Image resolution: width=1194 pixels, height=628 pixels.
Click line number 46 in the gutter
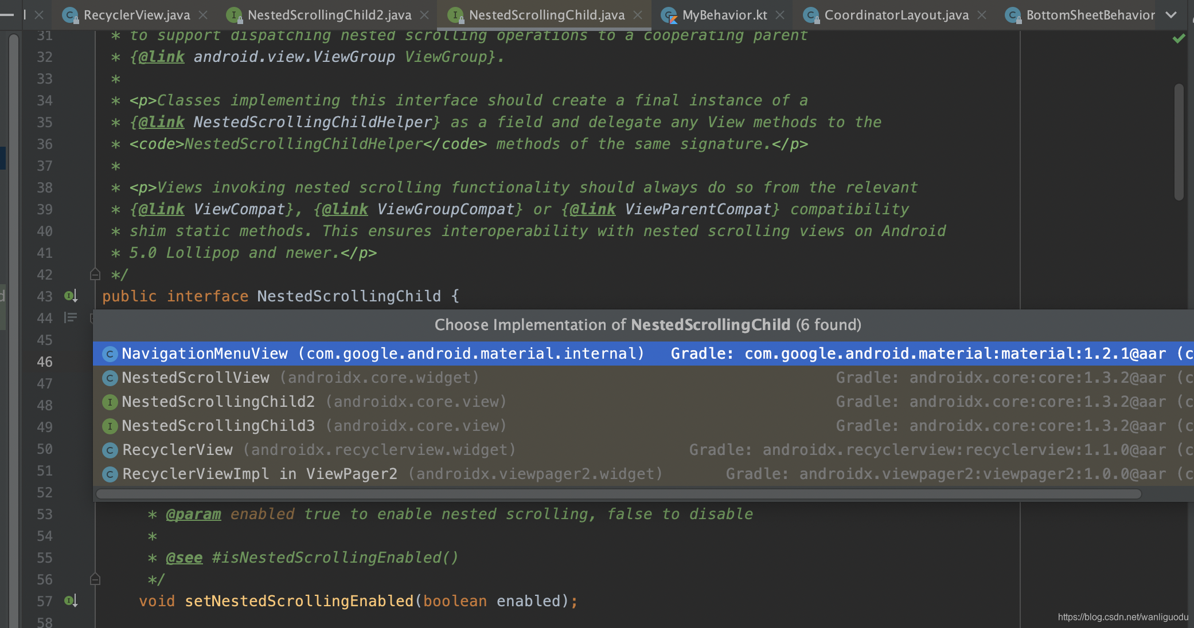[x=45, y=362]
